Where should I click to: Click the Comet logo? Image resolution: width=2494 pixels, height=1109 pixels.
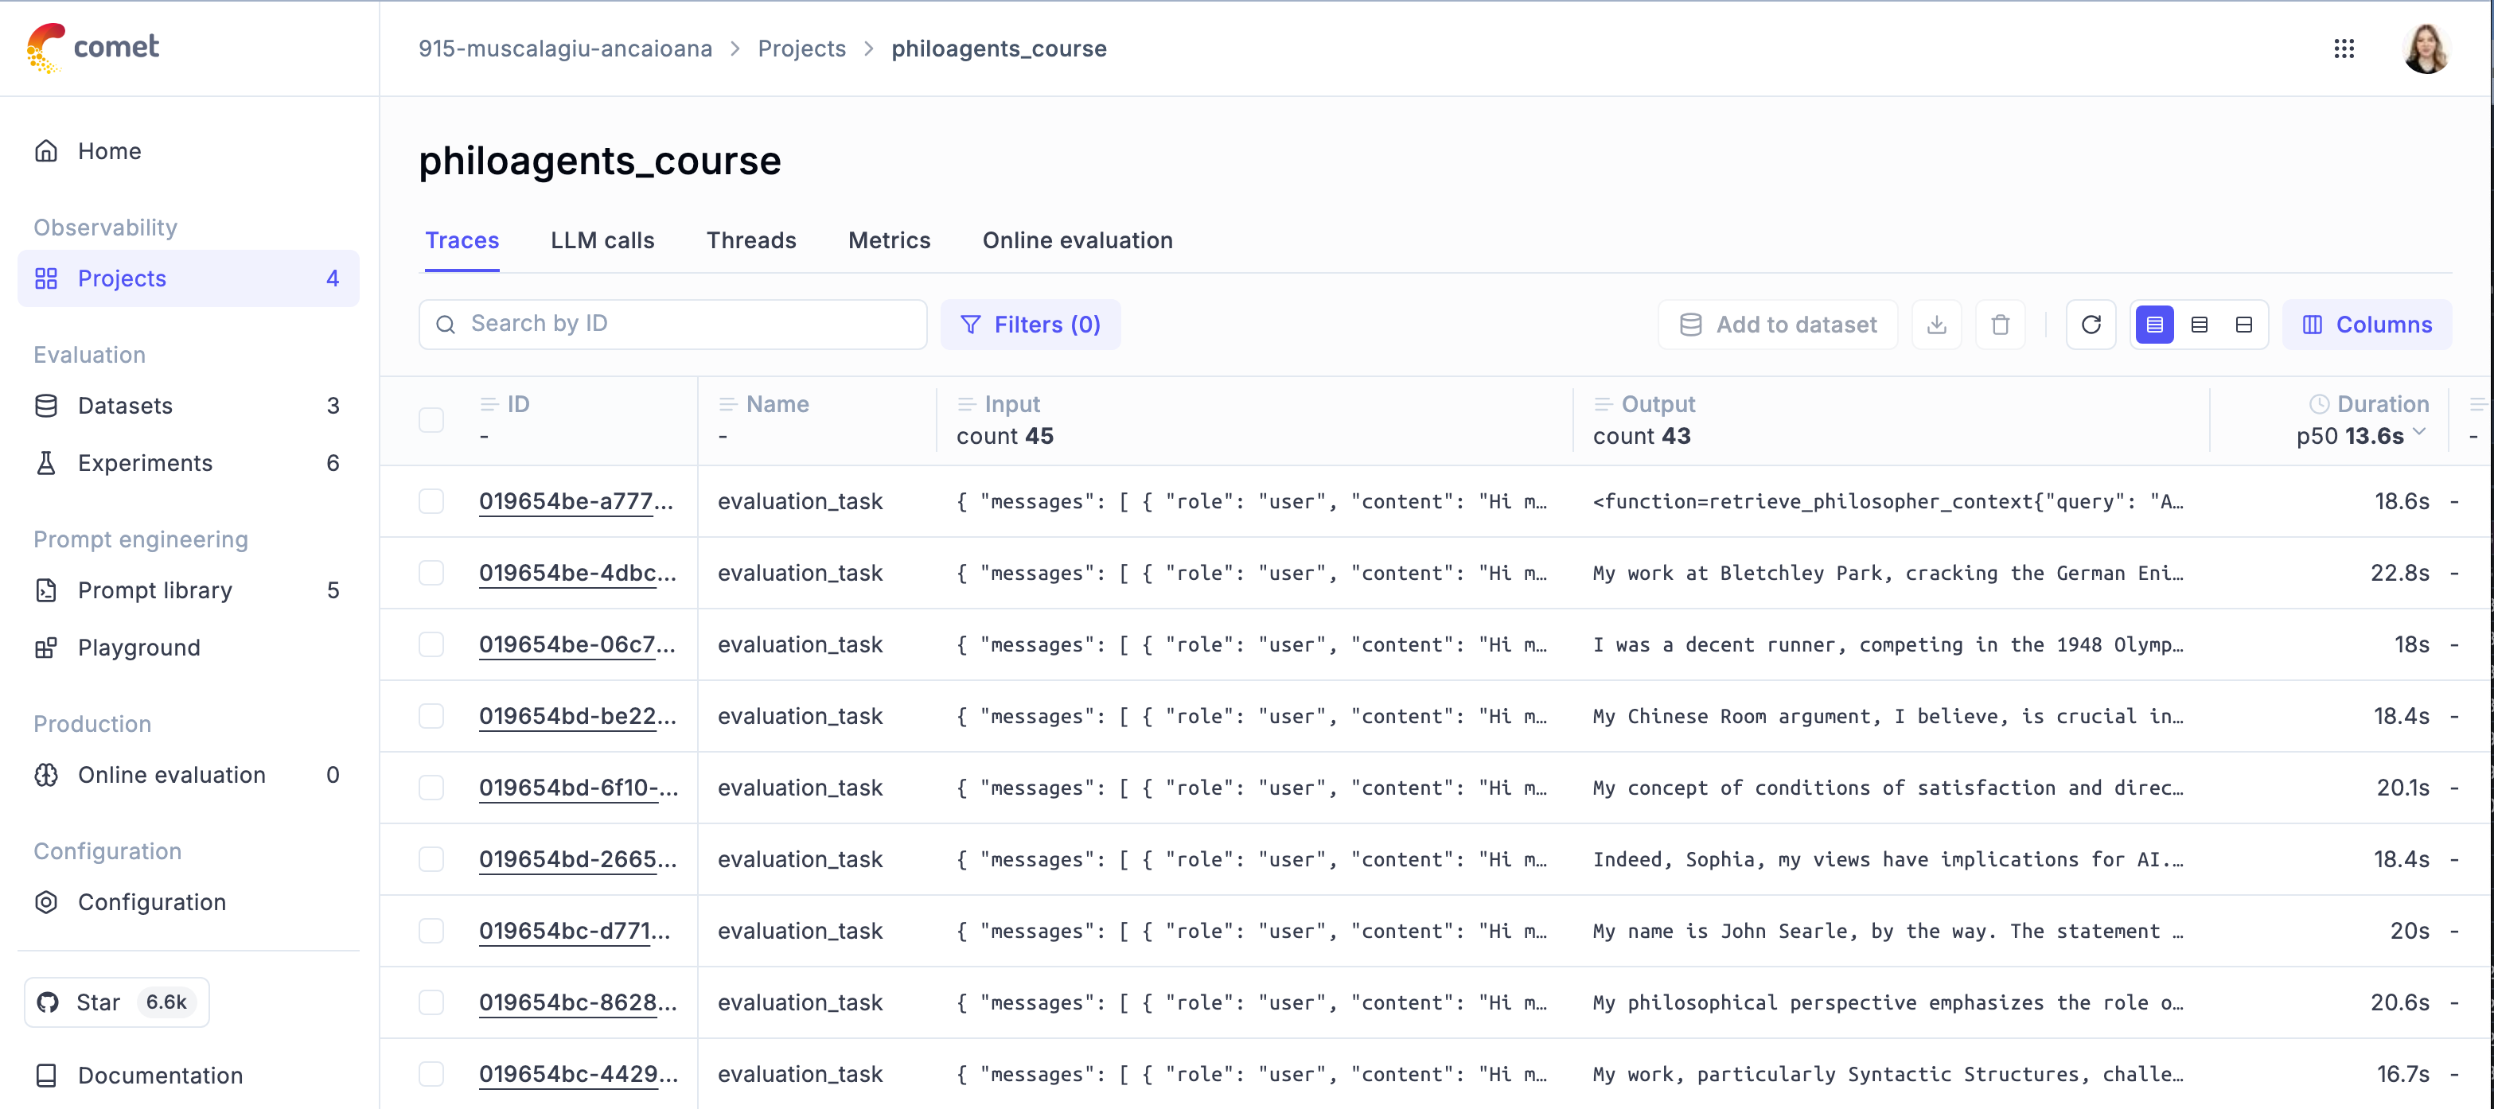93,48
